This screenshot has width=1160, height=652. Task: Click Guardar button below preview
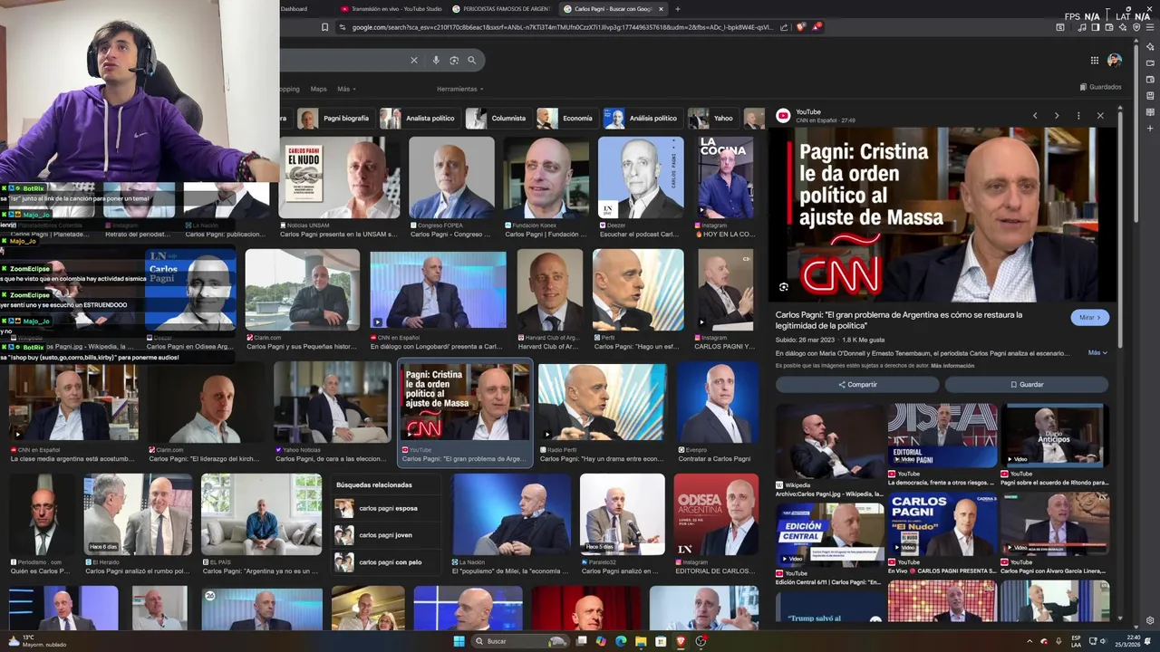pyautogui.click(x=1027, y=384)
